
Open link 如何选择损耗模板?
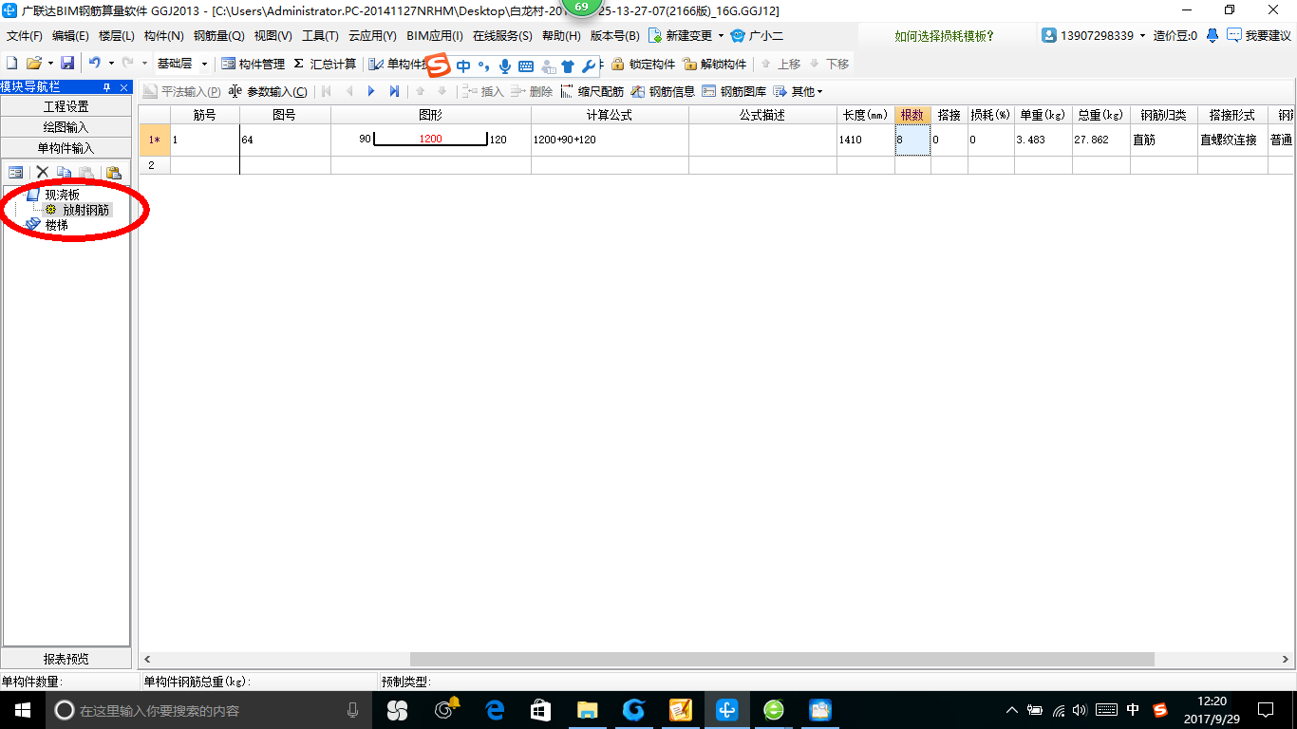[x=944, y=36]
